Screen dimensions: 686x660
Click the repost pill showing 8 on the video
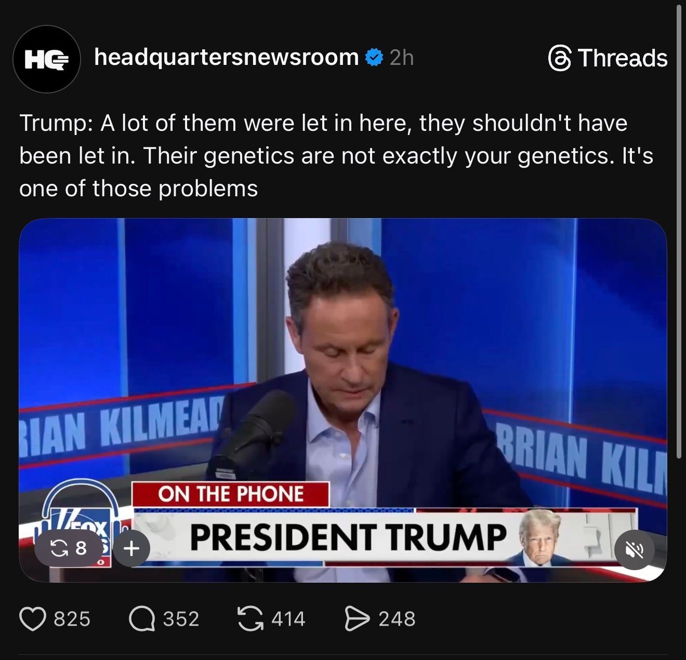click(68, 548)
